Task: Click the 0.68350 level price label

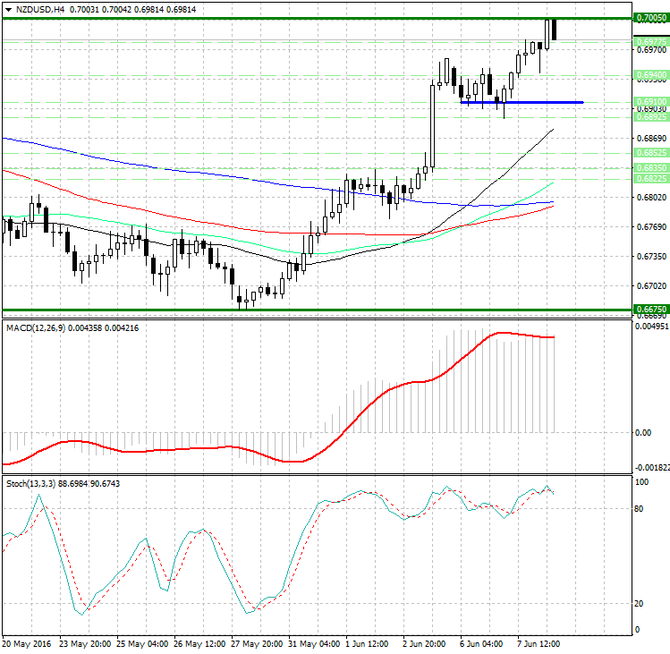Action: coord(651,167)
